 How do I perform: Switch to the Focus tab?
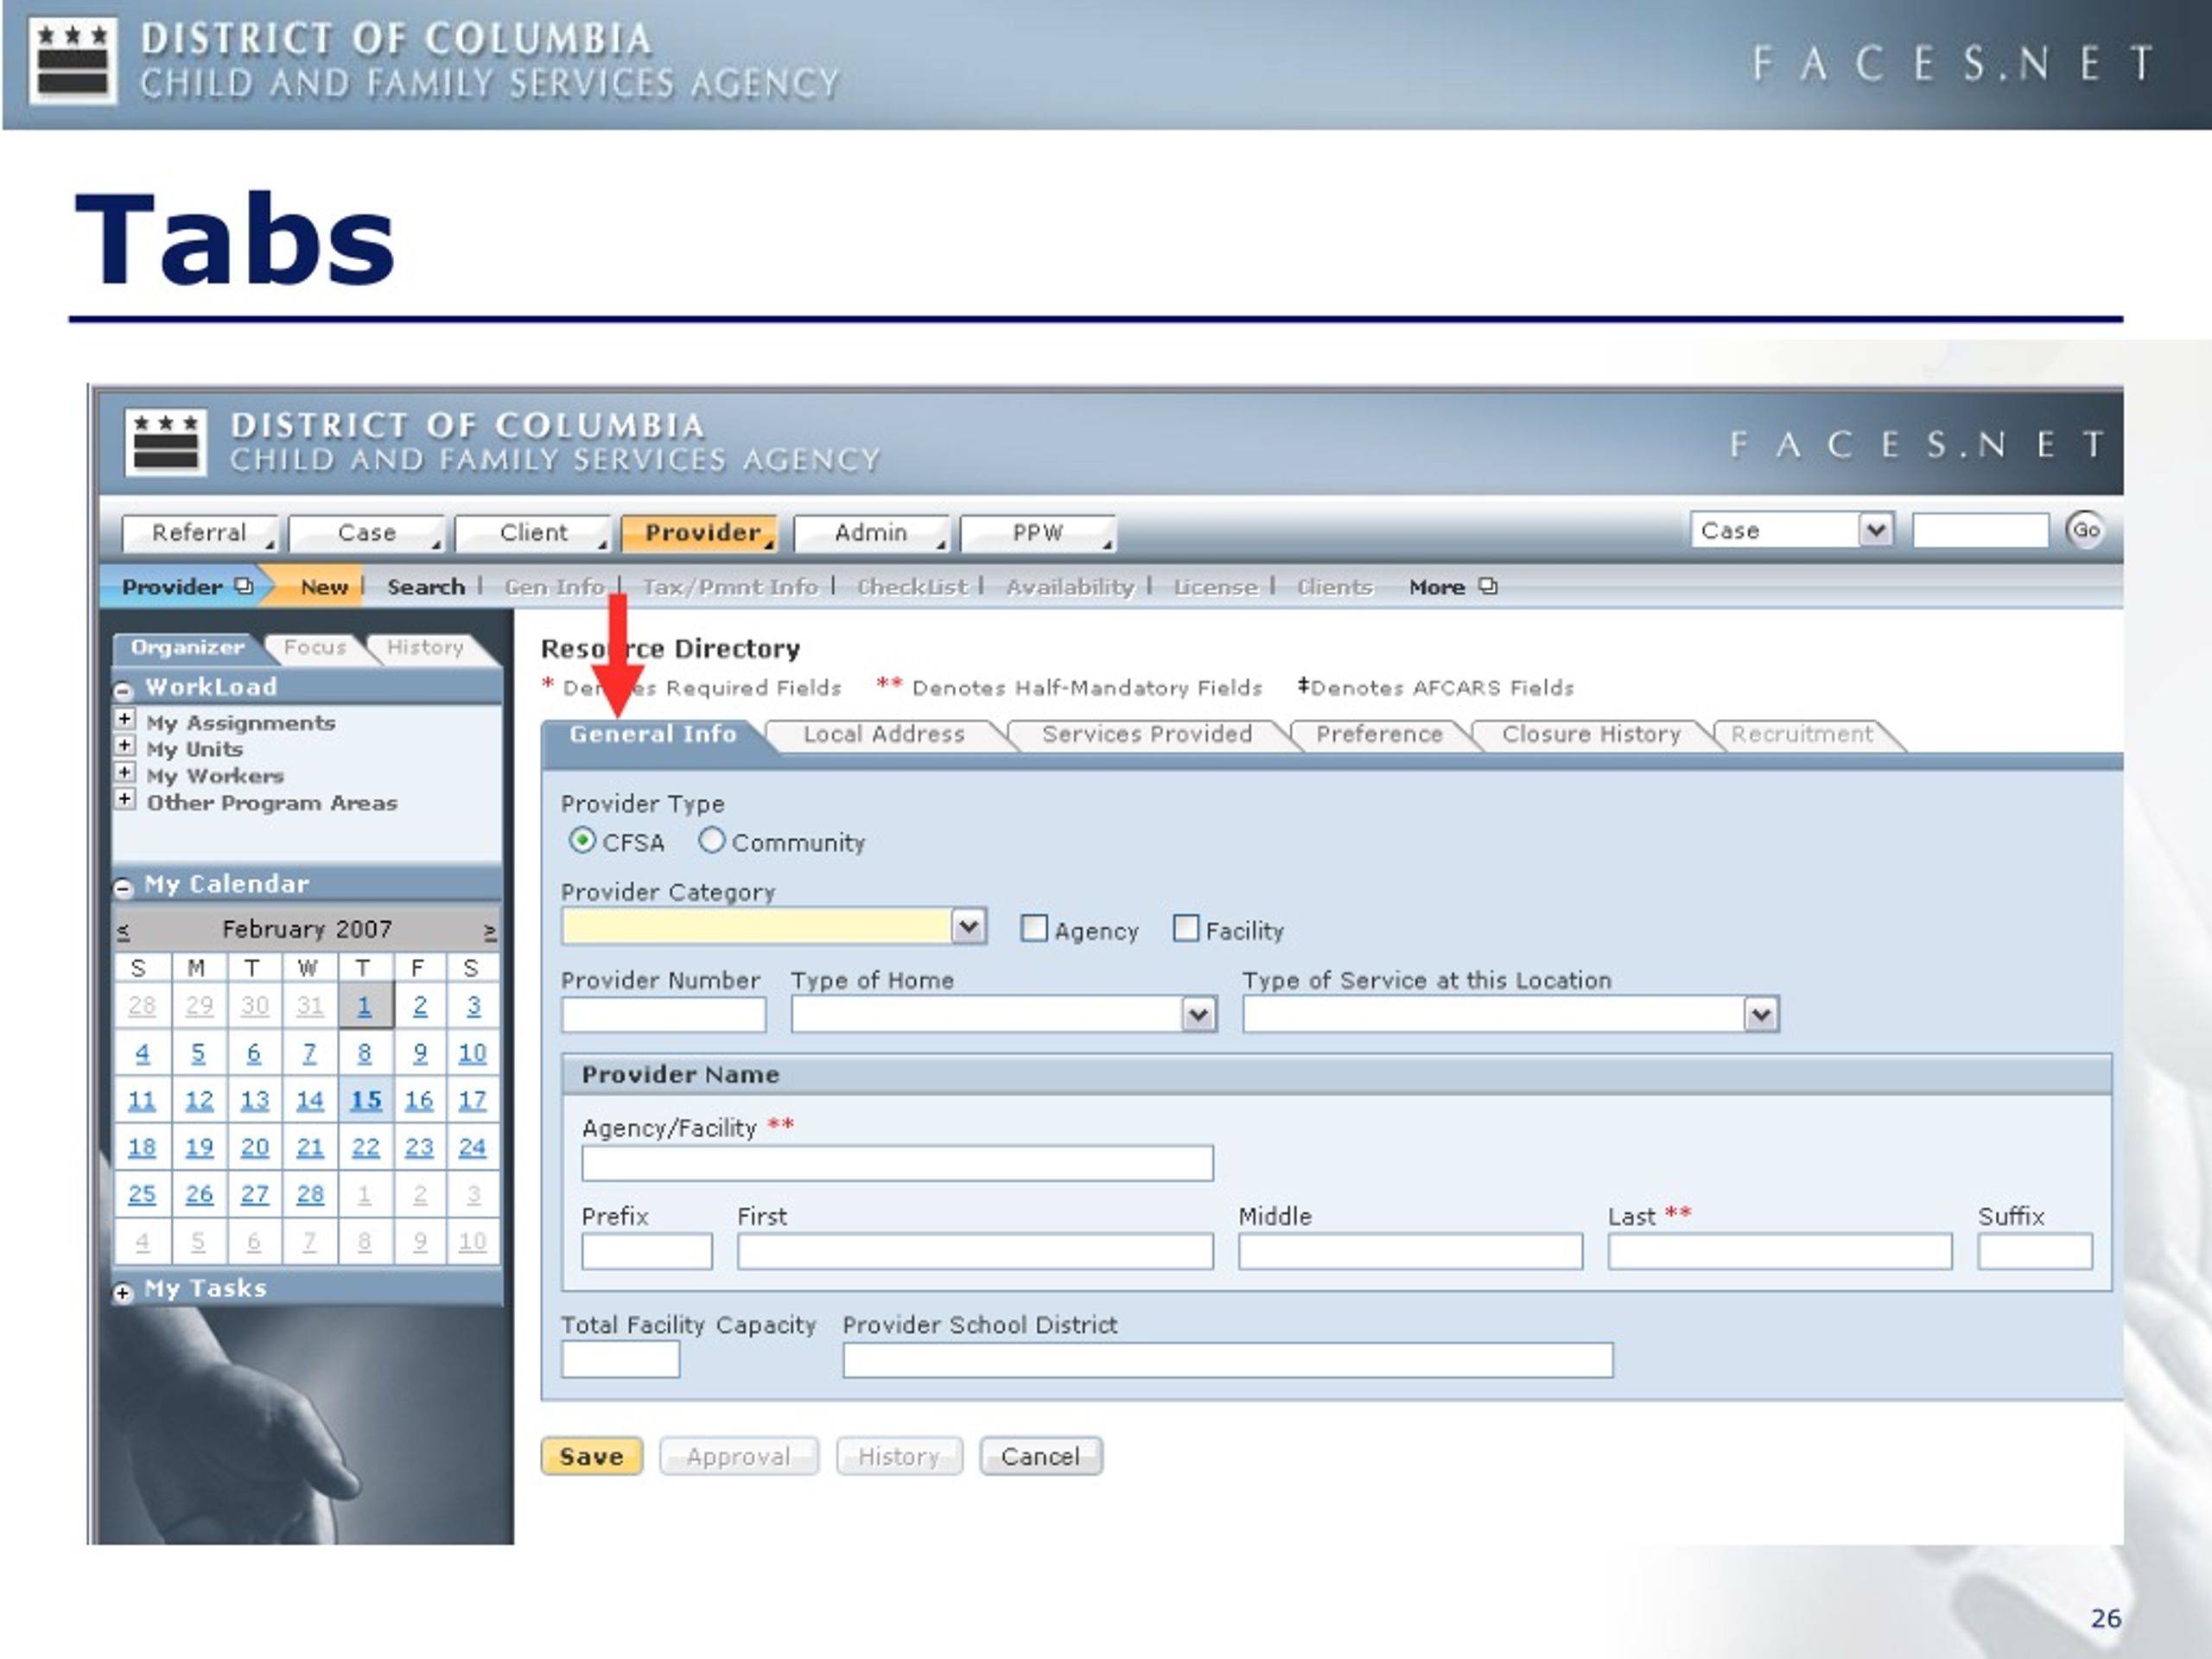pos(315,648)
